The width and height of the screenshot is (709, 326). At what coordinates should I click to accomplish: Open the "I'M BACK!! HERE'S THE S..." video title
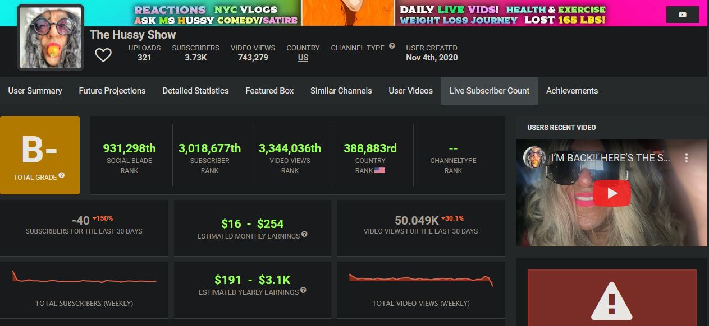610,158
